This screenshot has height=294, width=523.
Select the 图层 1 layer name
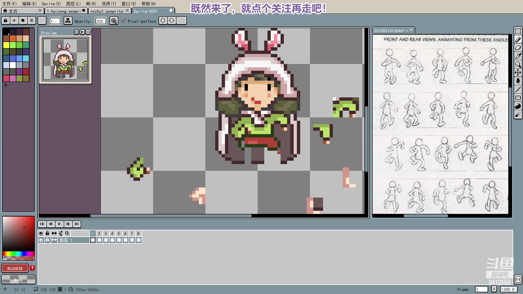[73, 240]
